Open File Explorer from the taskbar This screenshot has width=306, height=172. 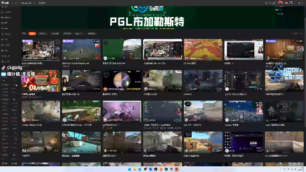click(135, 169)
